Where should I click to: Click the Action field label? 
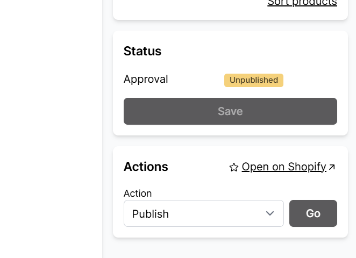[x=138, y=193]
